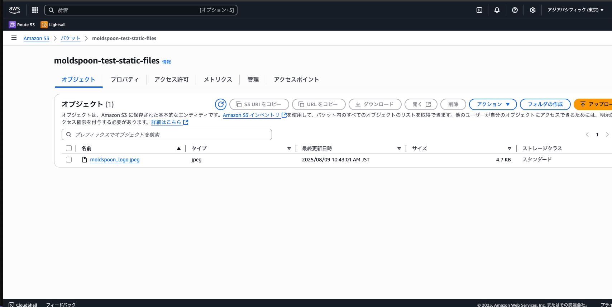Image resolution: width=612 pixels, height=307 pixels.
Task: Click external link icon after Amazon S3 インベントリ
Action: tap(284, 115)
